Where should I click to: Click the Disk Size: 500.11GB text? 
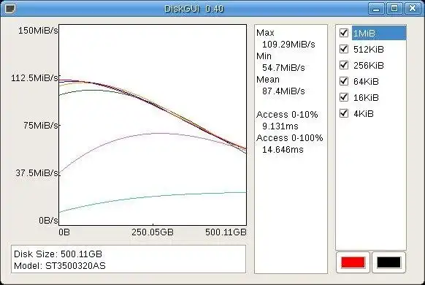click(58, 254)
